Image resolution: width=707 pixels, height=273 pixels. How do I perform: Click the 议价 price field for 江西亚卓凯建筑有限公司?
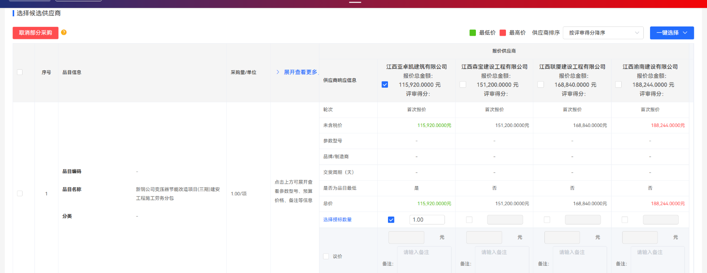click(406, 237)
